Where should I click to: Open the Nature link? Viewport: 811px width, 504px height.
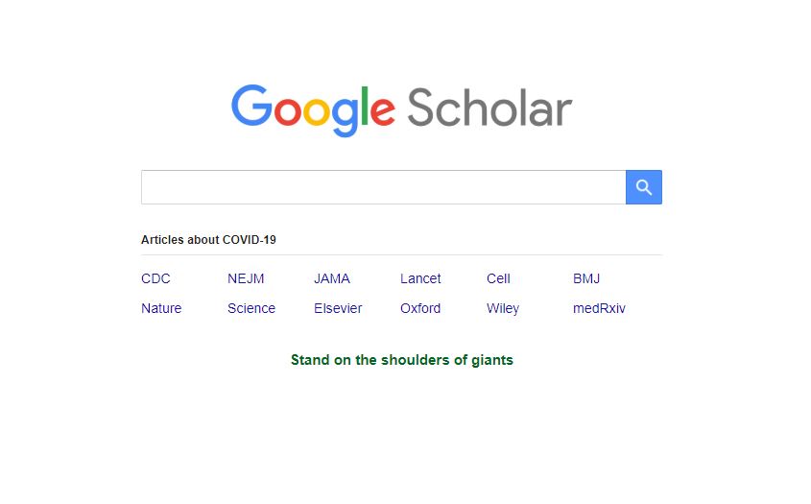pyautogui.click(x=161, y=308)
